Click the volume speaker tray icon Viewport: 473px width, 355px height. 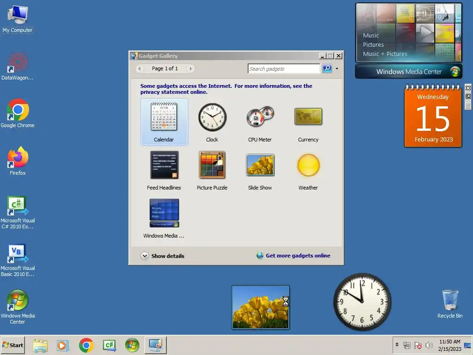click(429, 345)
